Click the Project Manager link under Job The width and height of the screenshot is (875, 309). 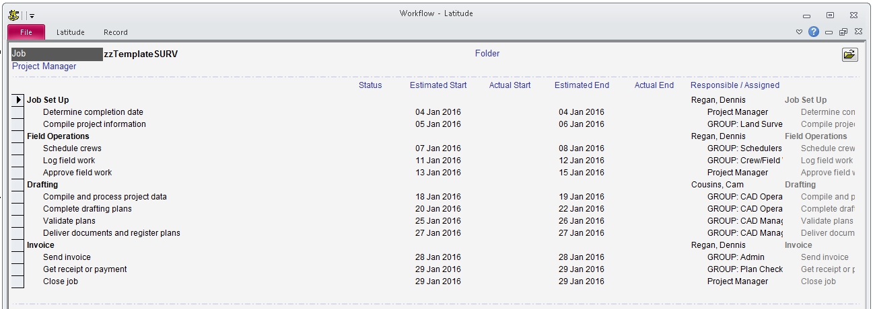(x=44, y=67)
